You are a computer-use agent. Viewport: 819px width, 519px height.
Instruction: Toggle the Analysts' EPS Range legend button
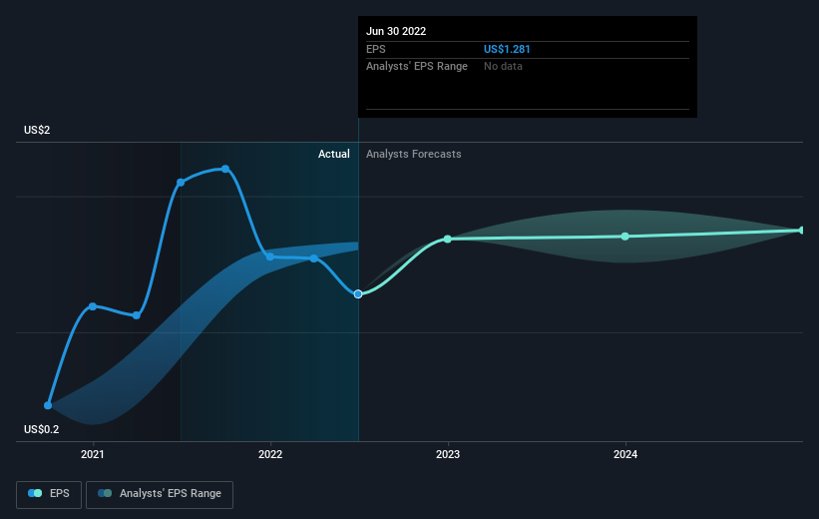click(x=160, y=494)
